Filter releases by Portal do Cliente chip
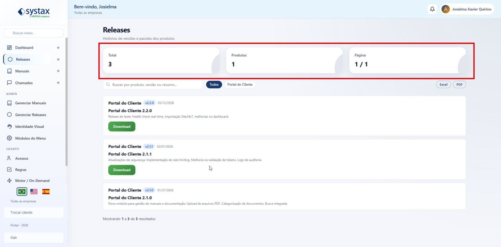Screen dimensions: 501x247 [x=240, y=85]
